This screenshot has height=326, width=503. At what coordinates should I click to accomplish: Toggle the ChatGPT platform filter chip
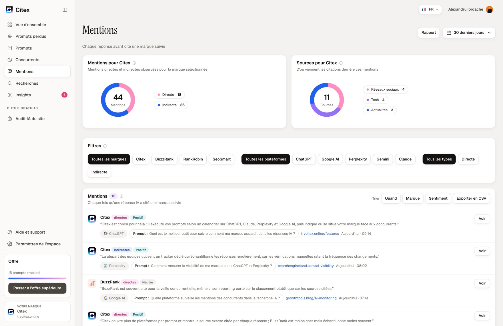(x=304, y=159)
